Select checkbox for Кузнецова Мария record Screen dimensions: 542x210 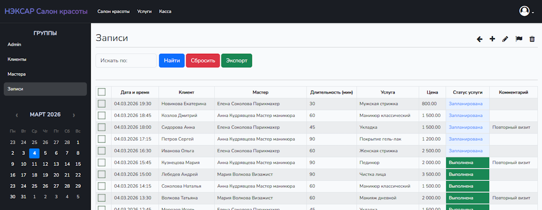point(102,163)
